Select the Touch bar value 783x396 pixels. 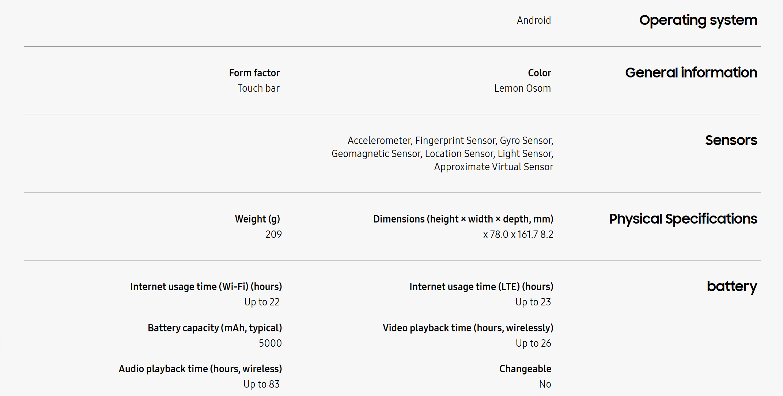tap(258, 88)
